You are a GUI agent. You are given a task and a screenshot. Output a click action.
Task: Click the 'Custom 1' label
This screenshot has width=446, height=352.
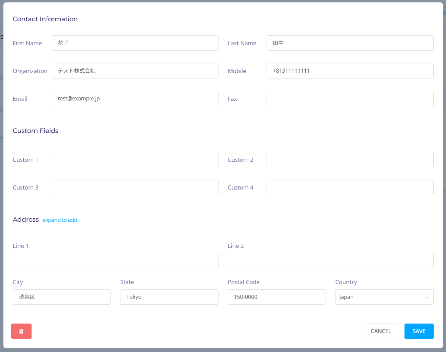coord(25,160)
